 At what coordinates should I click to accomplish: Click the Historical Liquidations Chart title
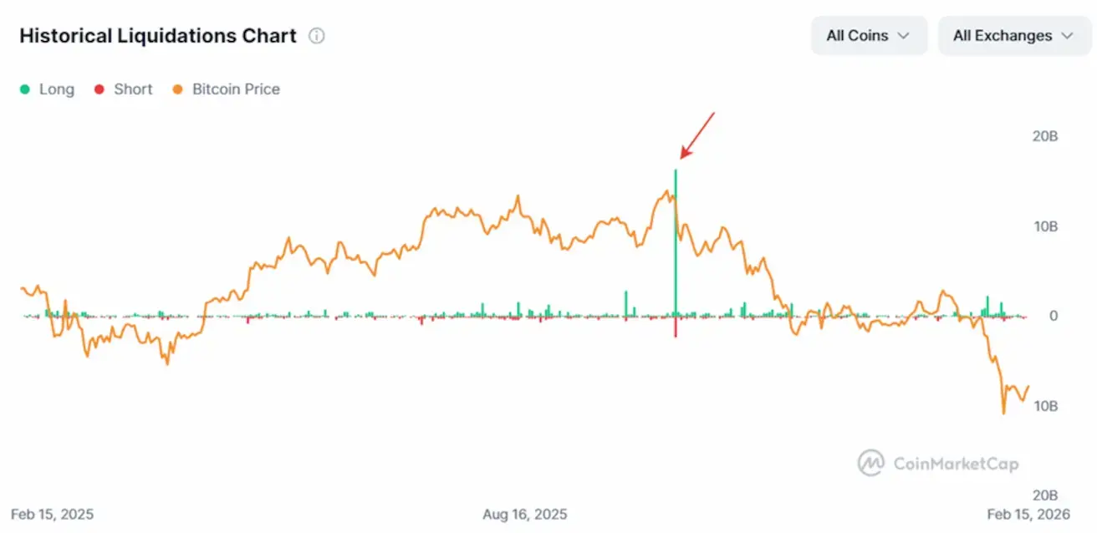157,36
